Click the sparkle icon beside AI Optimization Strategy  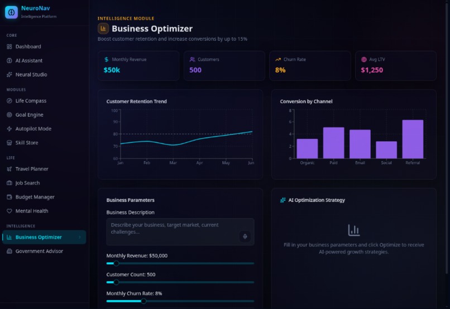(283, 200)
